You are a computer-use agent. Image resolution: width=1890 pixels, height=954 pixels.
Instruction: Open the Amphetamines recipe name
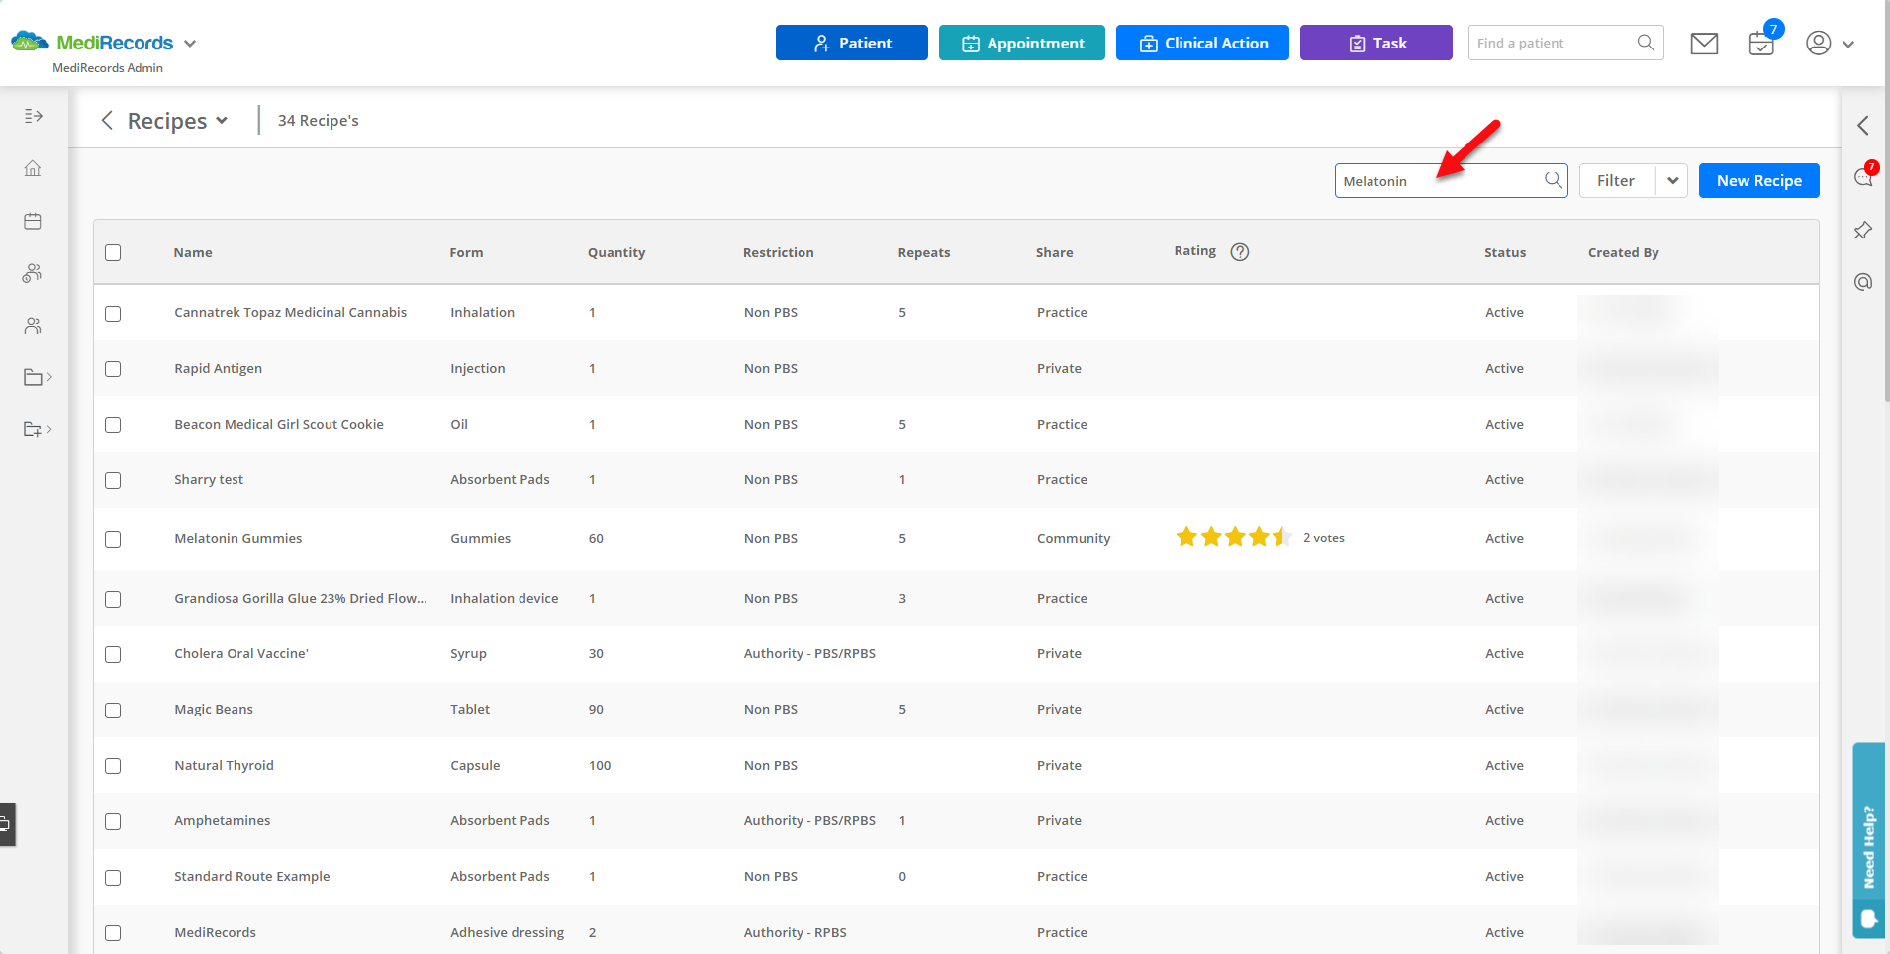223,820
